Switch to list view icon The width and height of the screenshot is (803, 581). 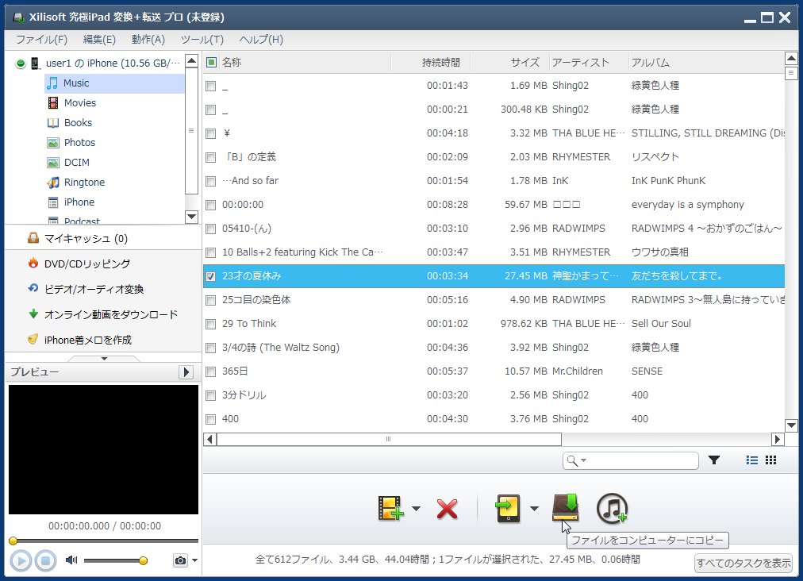pos(751,460)
